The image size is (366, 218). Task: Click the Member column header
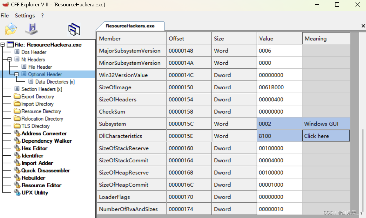(x=131, y=38)
